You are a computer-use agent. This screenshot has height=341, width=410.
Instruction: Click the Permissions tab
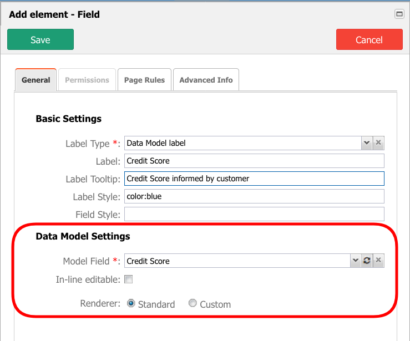pyautogui.click(x=87, y=80)
